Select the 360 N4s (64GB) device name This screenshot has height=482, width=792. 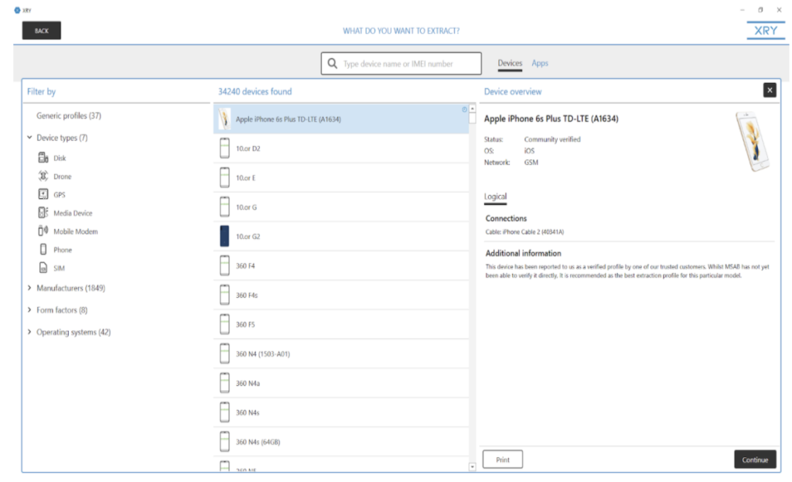[x=258, y=442]
